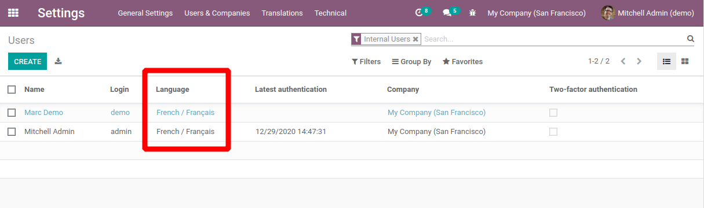The width and height of the screenshot is (704, 208).
Task: Click Mitchell Admin avatar picture
Action: (608, 13)
